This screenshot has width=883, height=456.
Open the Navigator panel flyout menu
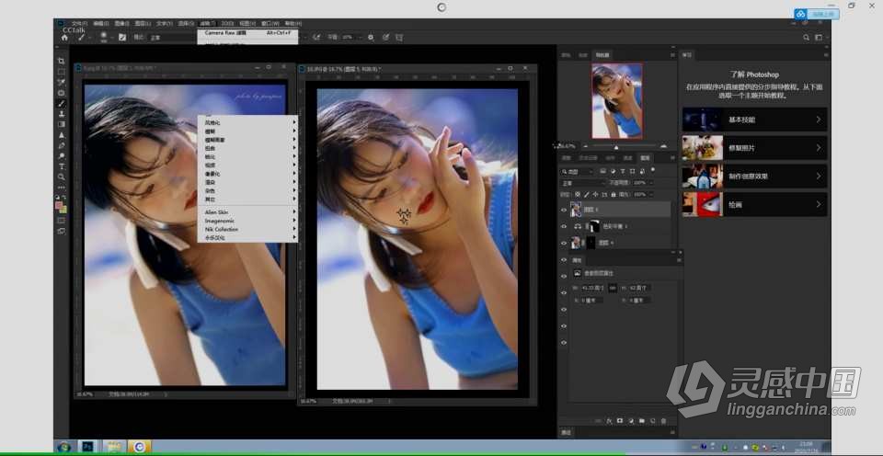tap(672, 55)
